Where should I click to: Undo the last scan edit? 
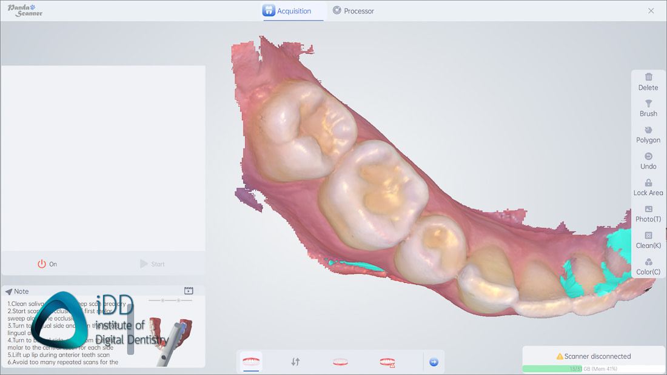coord(648,161)
